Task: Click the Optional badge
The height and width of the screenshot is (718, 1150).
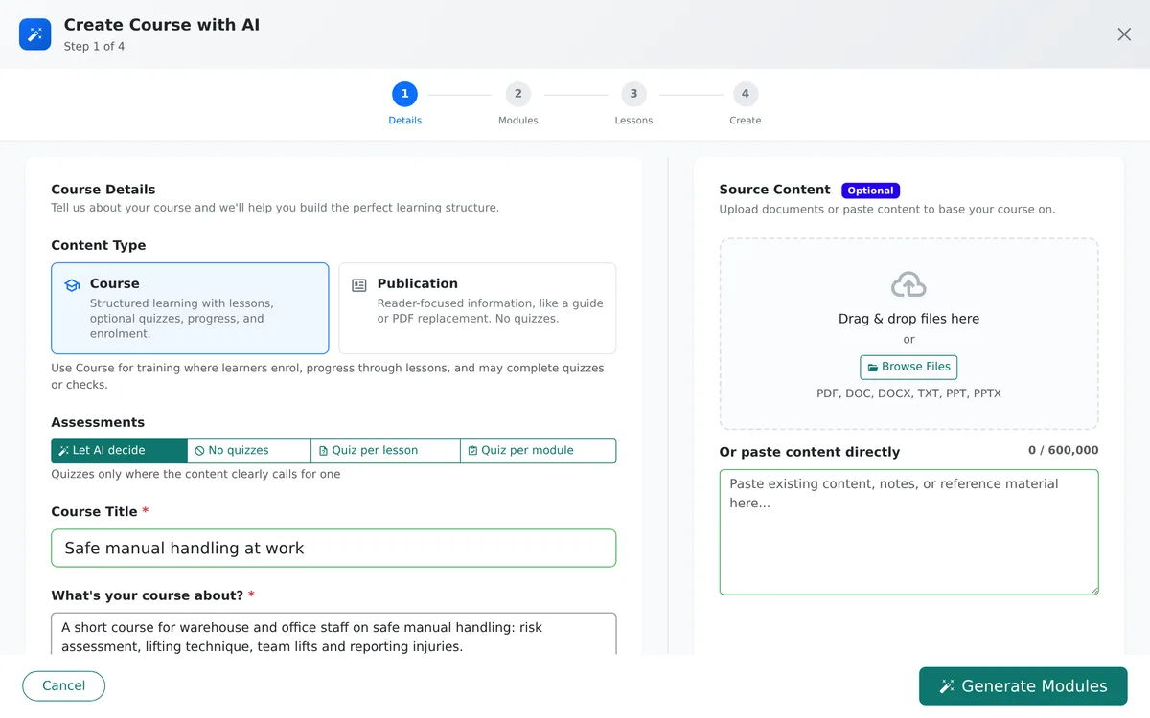Action: coord(870,191)
